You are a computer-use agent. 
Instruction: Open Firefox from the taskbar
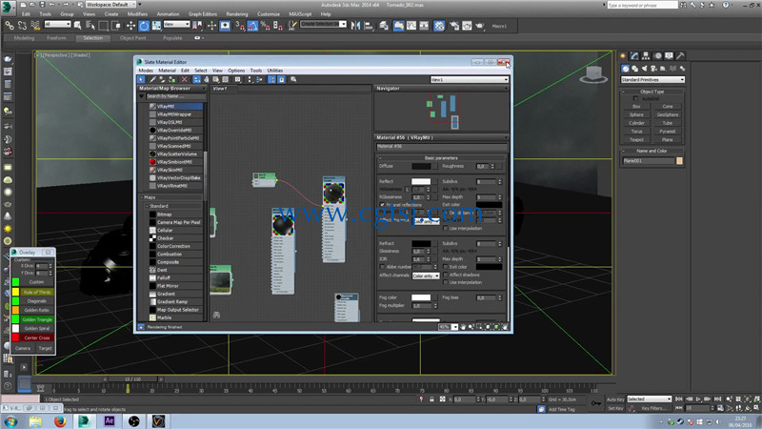(x=60, y=420)
